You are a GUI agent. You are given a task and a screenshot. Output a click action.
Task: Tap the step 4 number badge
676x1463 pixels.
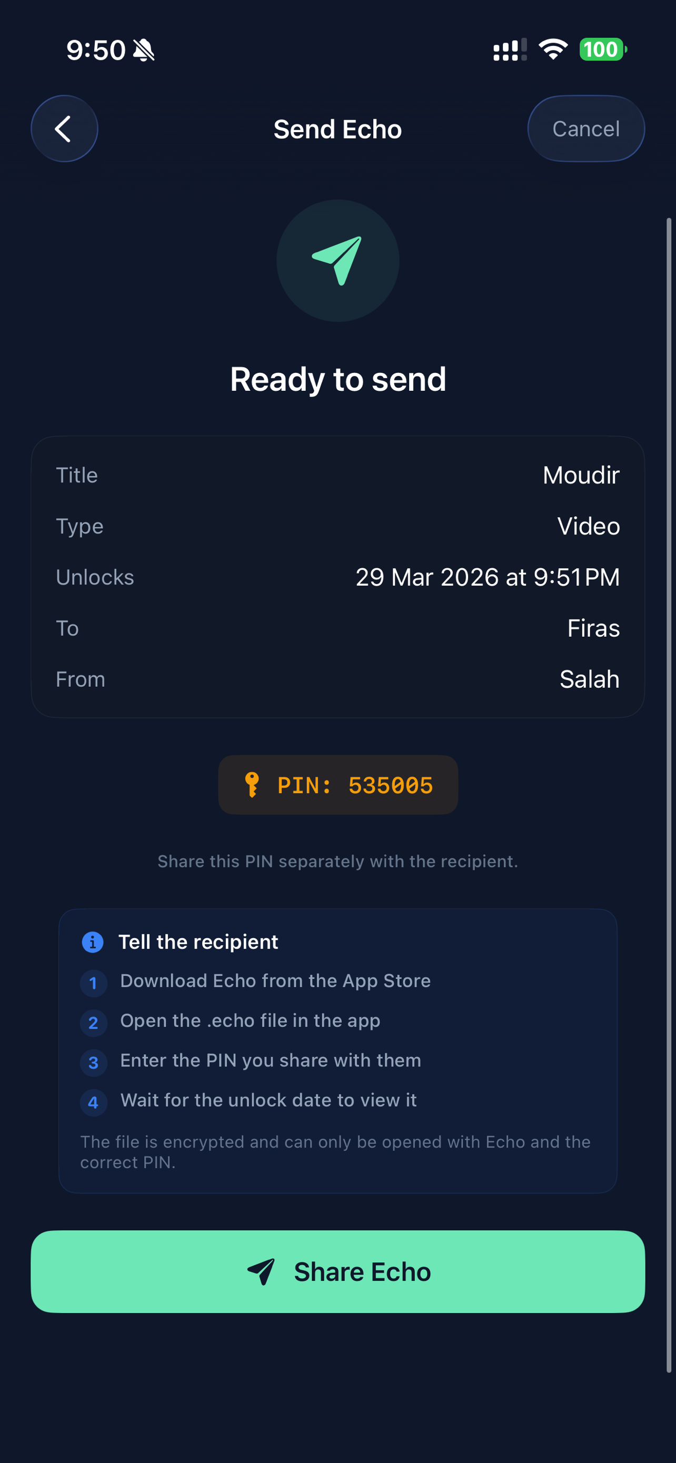click(94, 1102)
